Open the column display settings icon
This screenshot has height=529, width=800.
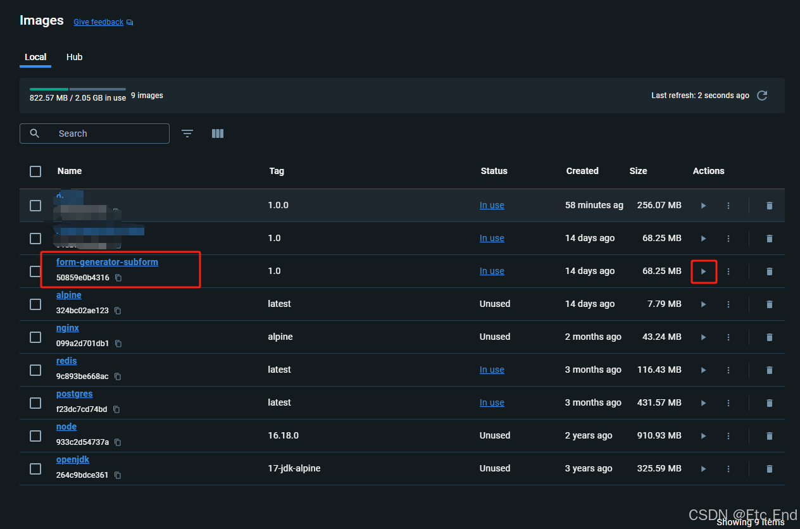point(218,134)
